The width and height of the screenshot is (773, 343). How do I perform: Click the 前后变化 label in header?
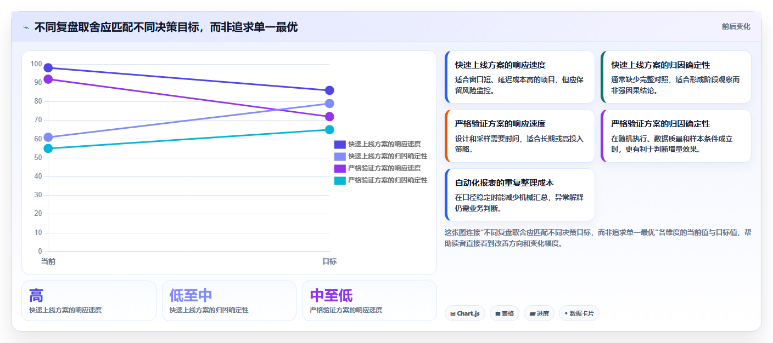point(736,26)
